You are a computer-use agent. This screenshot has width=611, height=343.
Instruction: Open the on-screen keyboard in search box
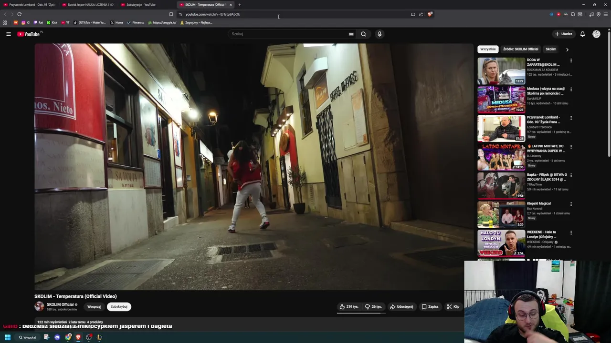[351, 34]
